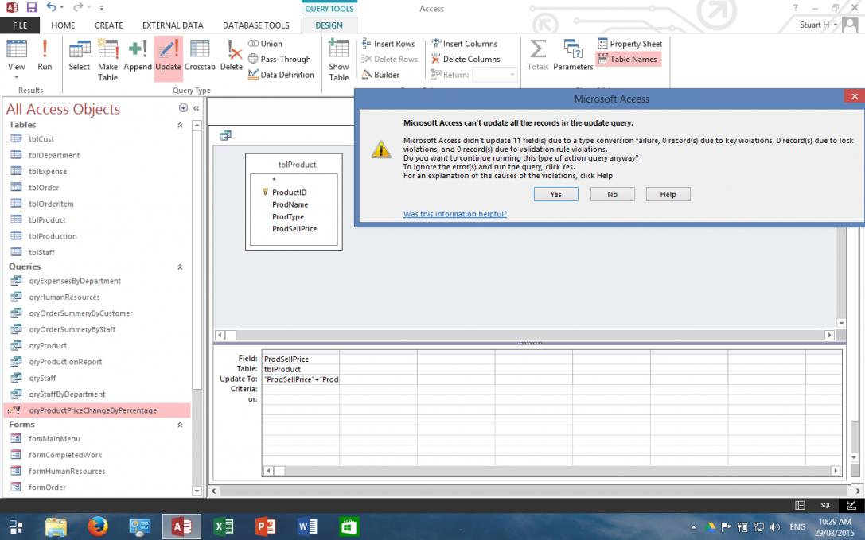
Task: Select ProdName field in tblProduct box
Action: (290, 204)
